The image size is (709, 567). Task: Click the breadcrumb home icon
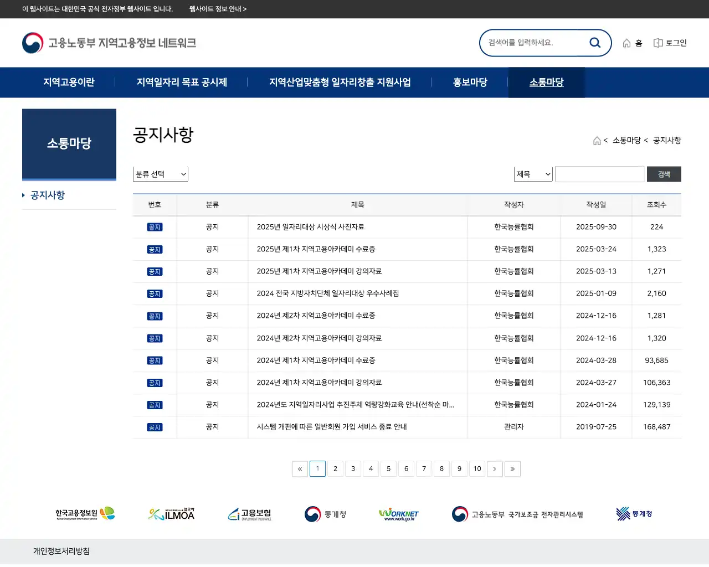tap(597, 140)
